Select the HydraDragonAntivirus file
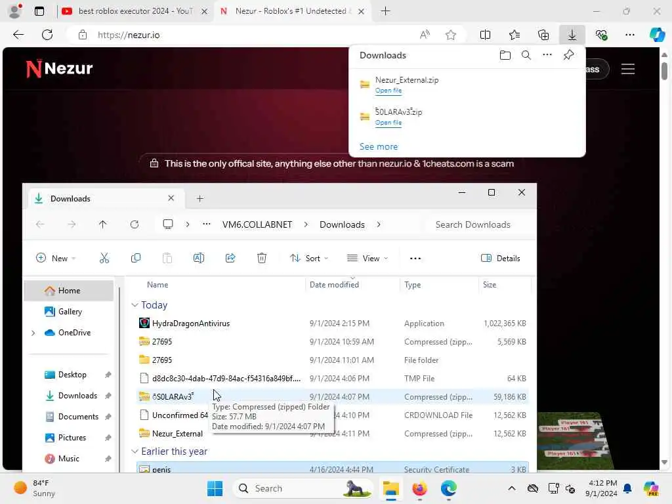The image size is (672, 504). [x=333, y=323]
